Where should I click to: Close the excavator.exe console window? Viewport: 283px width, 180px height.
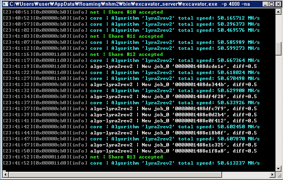(278, 4)
